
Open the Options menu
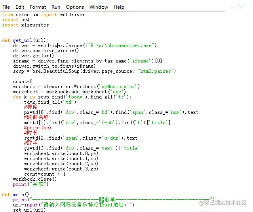point(75,7)
